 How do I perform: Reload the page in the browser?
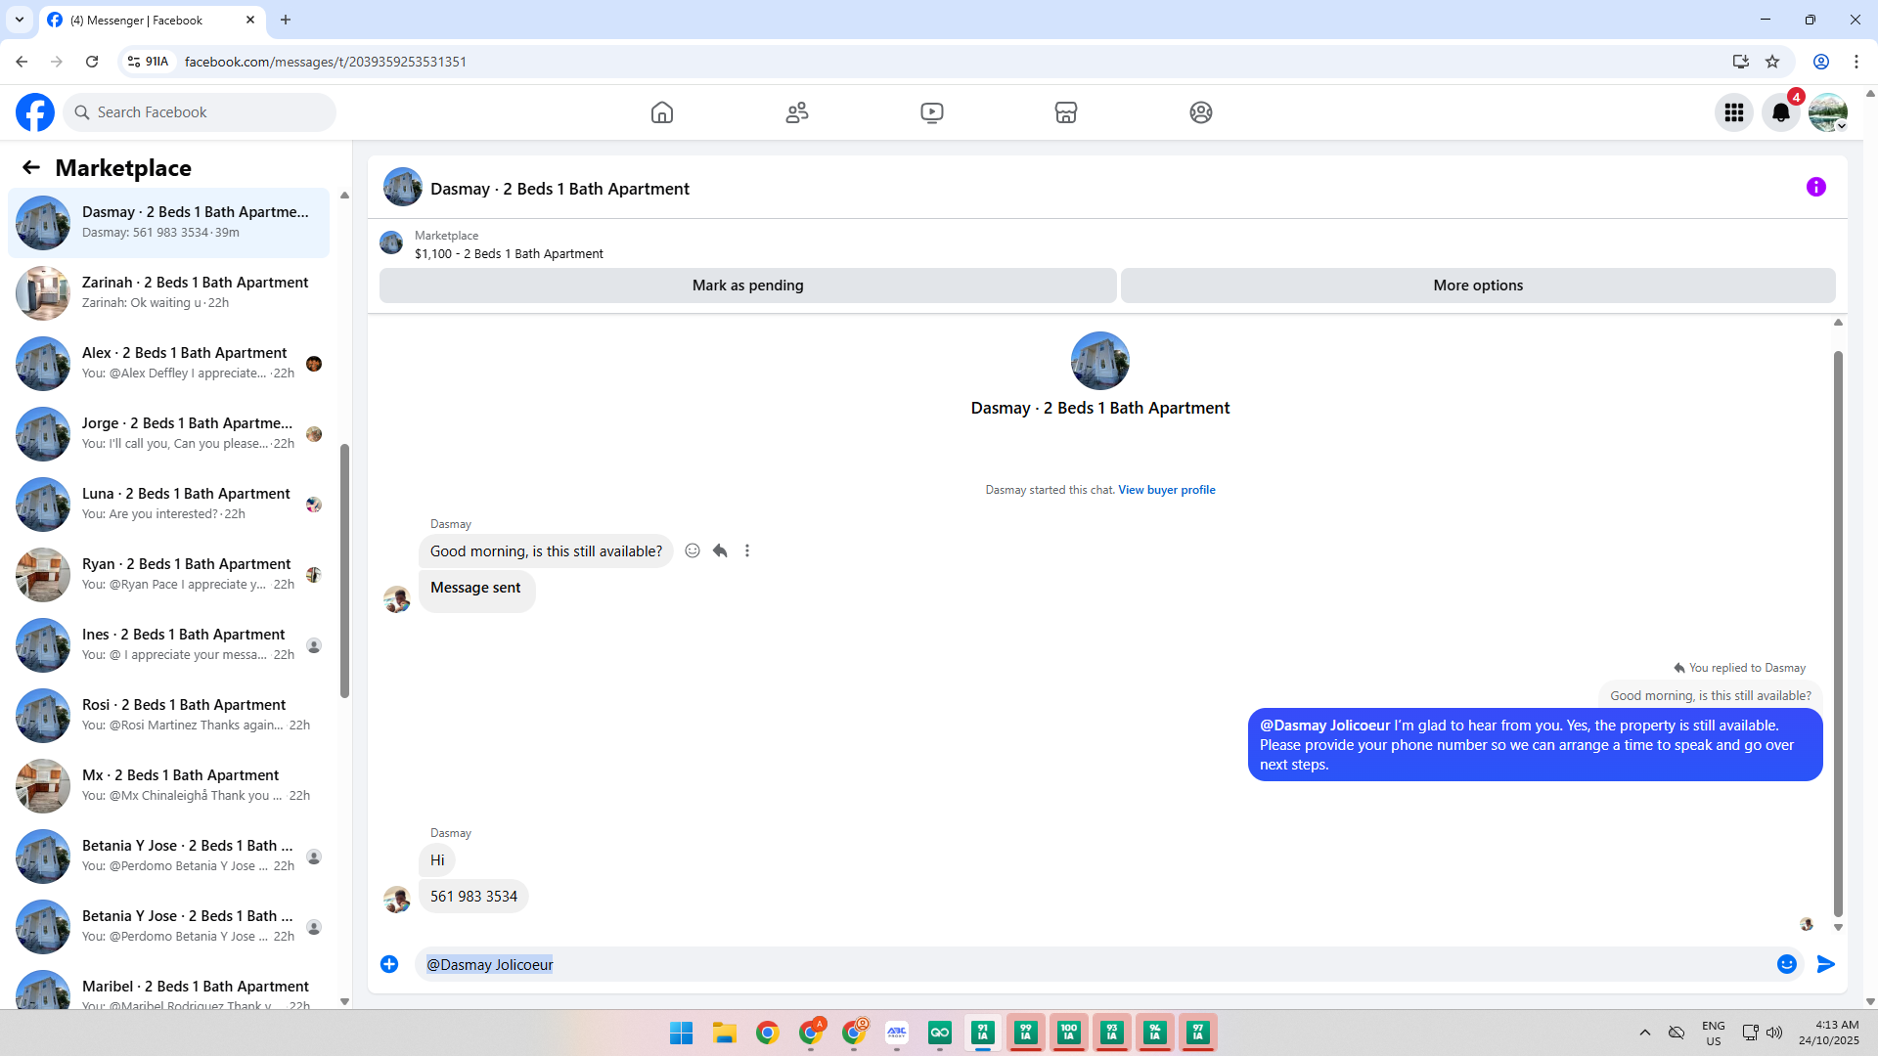click(x=92, y=62)
